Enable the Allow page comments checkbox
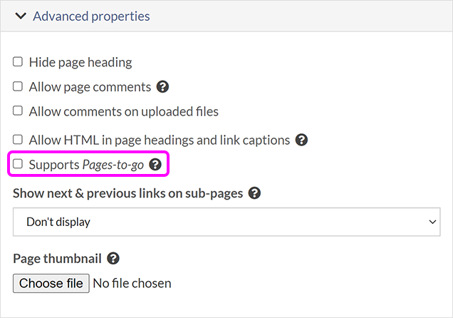This screenshot has width=453, height=318. (18, 87)
